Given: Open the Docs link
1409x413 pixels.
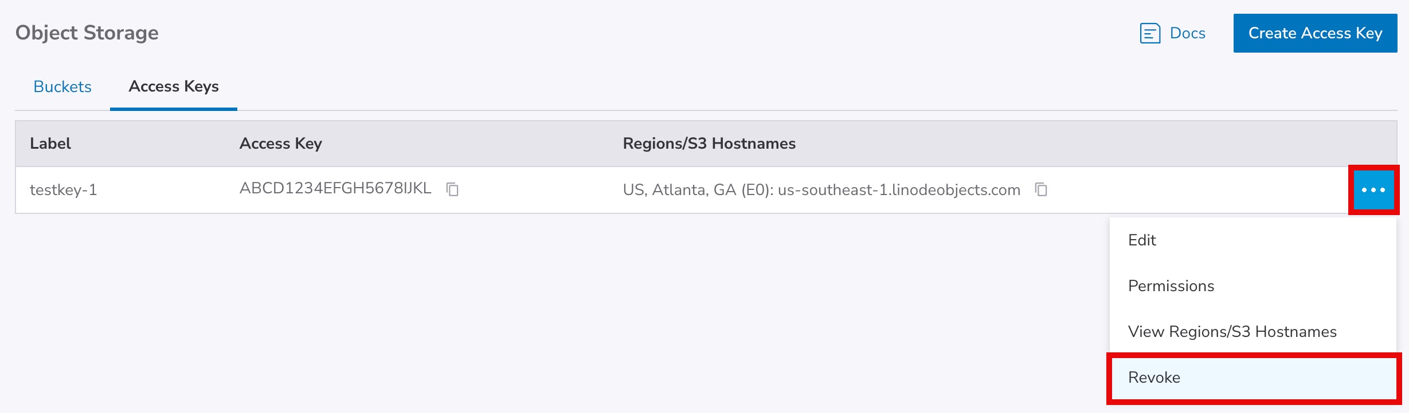Looking at the screenshot, I should click(x=1187, y=33).
